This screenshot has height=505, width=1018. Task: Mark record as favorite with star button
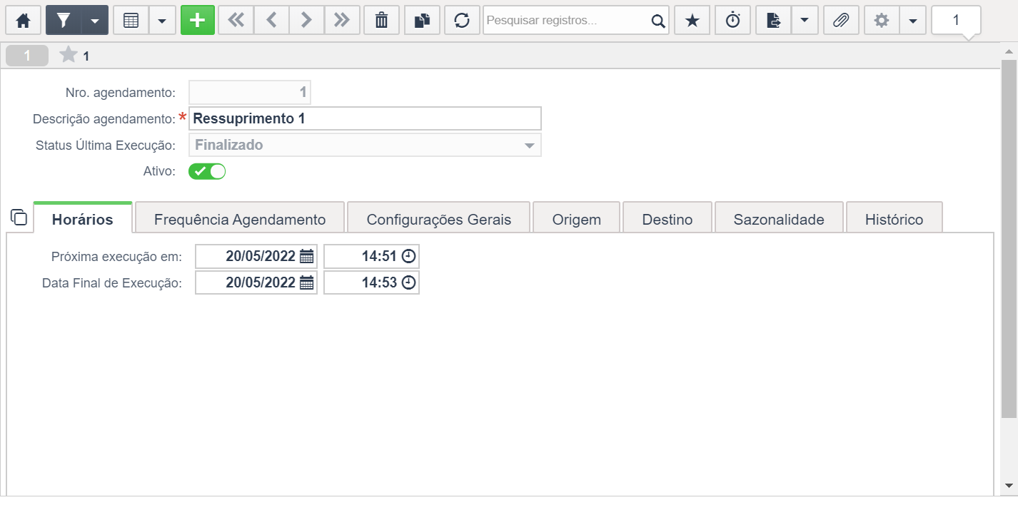click(x=692, y=21)
